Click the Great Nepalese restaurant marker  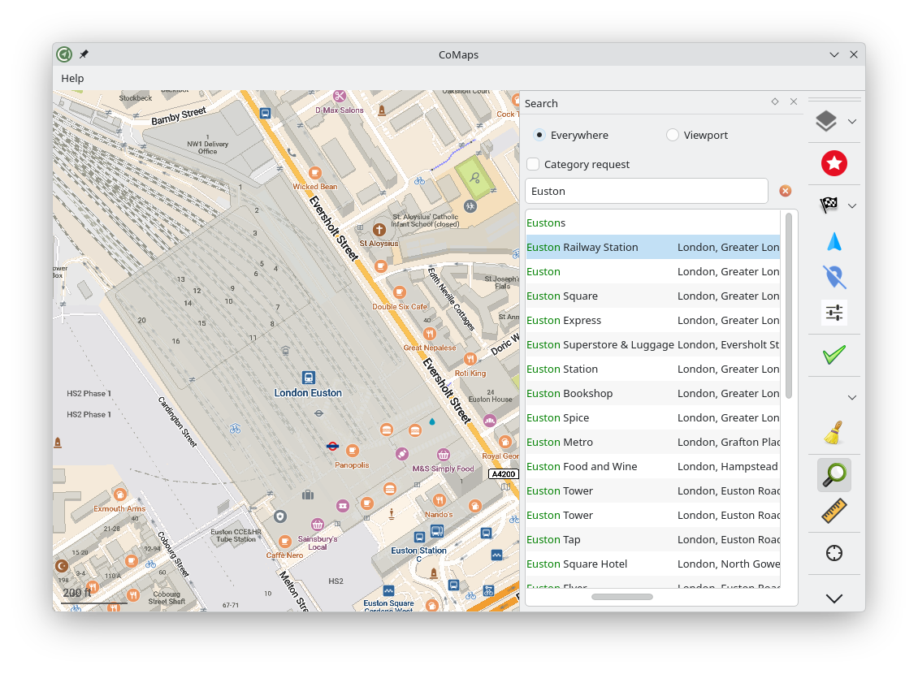(430, 334)
